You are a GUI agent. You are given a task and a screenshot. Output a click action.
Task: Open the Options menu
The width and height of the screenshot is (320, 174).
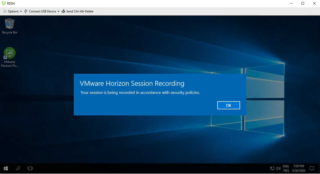click(12, 11)
